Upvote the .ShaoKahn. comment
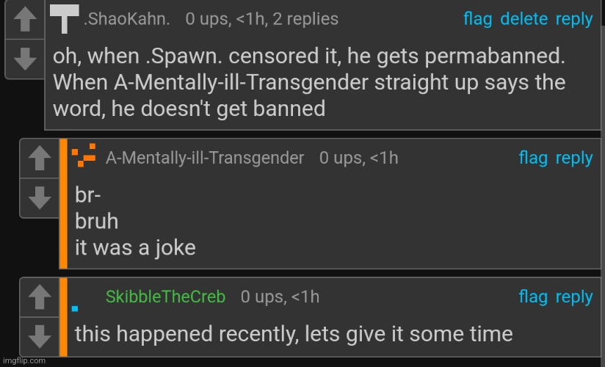Screen dimensions: 605x367 pyautogui.click(x=26, y=21)
